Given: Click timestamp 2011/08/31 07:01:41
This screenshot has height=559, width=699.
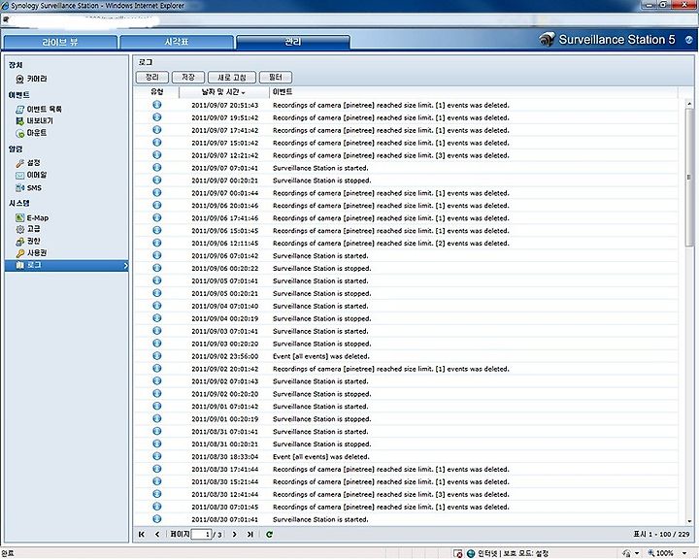Looking at the screenshot, I should coord(224,432).
